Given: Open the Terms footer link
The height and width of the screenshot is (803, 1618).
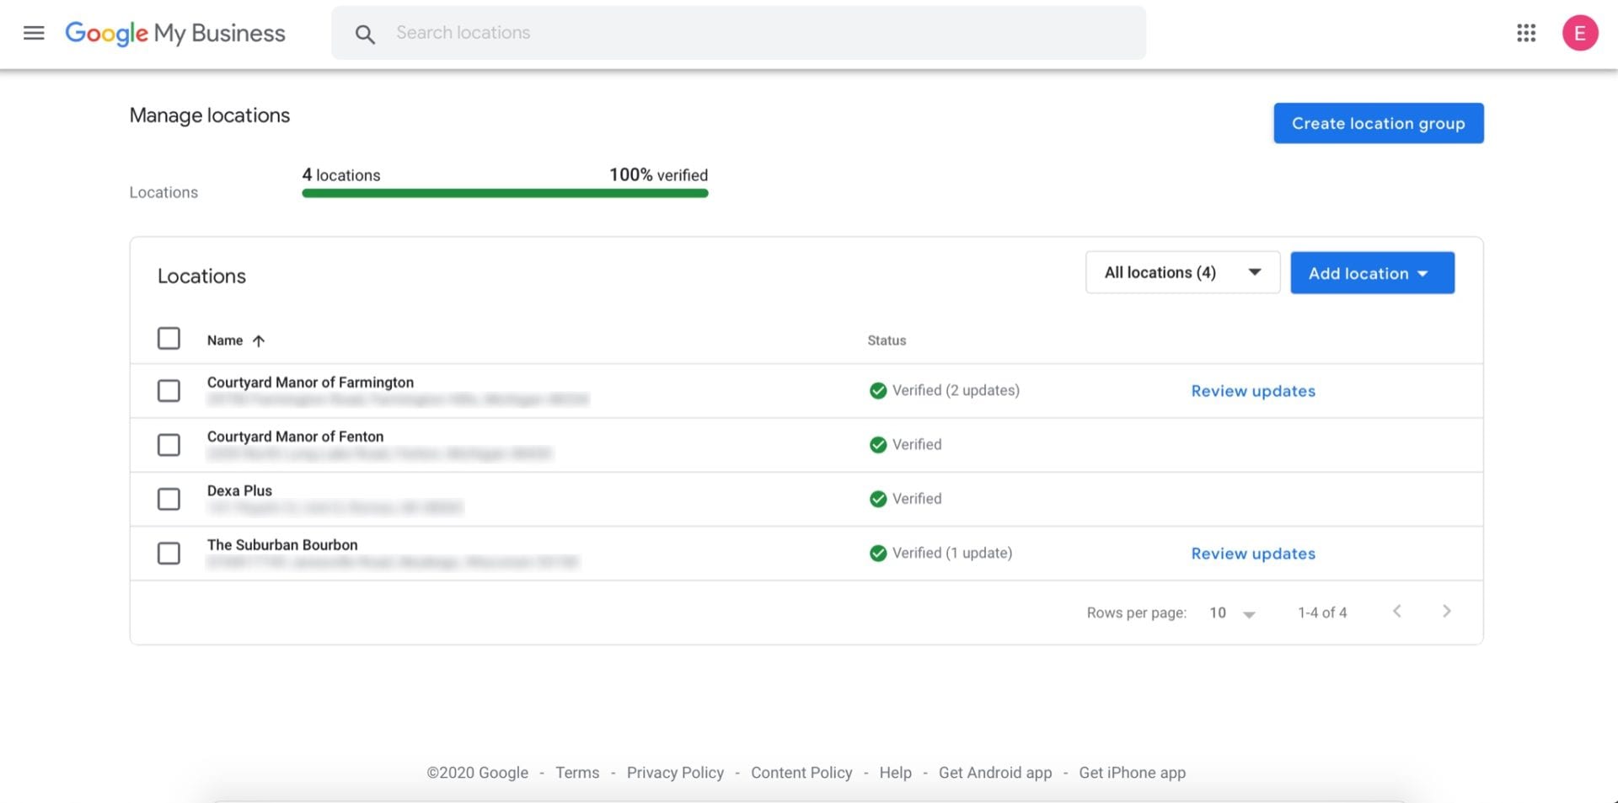Looking at the screenshot, I should (x=577, y=773).
